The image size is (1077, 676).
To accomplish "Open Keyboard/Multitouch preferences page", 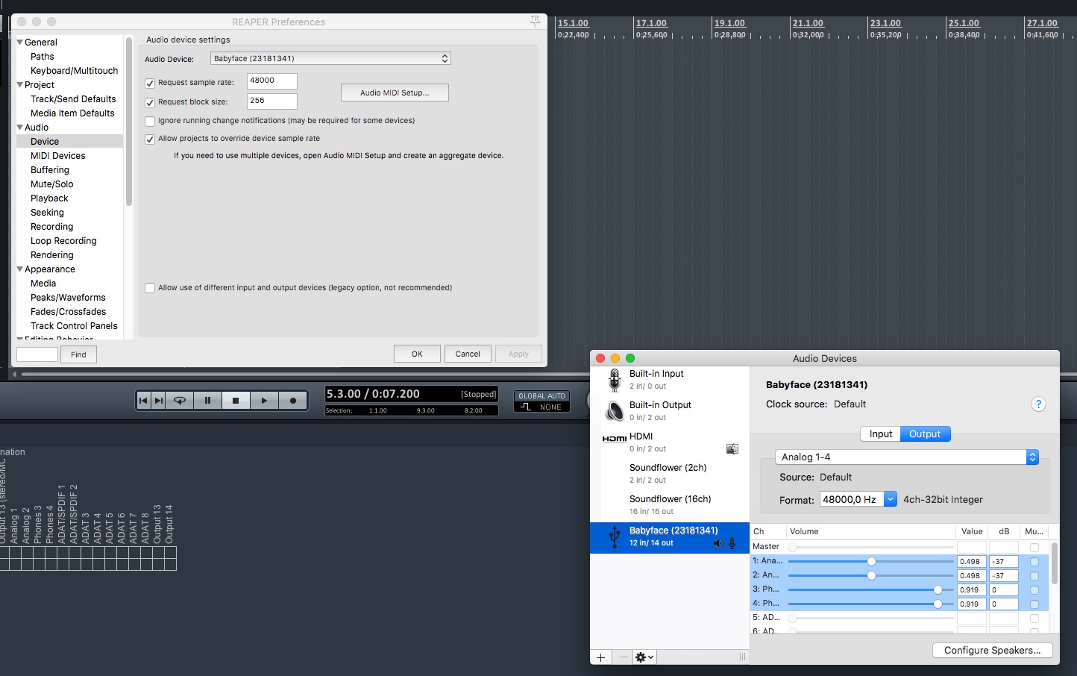I will [x=75, y=71].
